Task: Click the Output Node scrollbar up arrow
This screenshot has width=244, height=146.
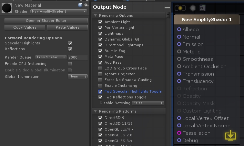Action: click(x=168, y=15)
